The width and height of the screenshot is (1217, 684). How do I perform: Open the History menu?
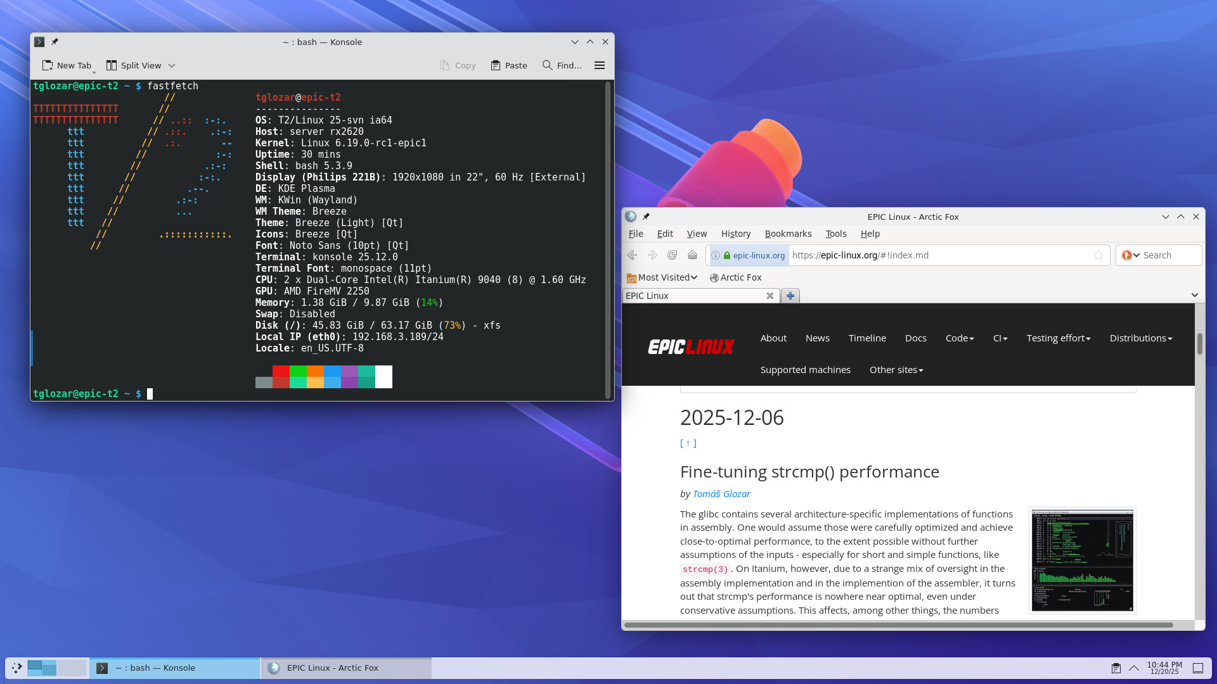click(736, 234)
